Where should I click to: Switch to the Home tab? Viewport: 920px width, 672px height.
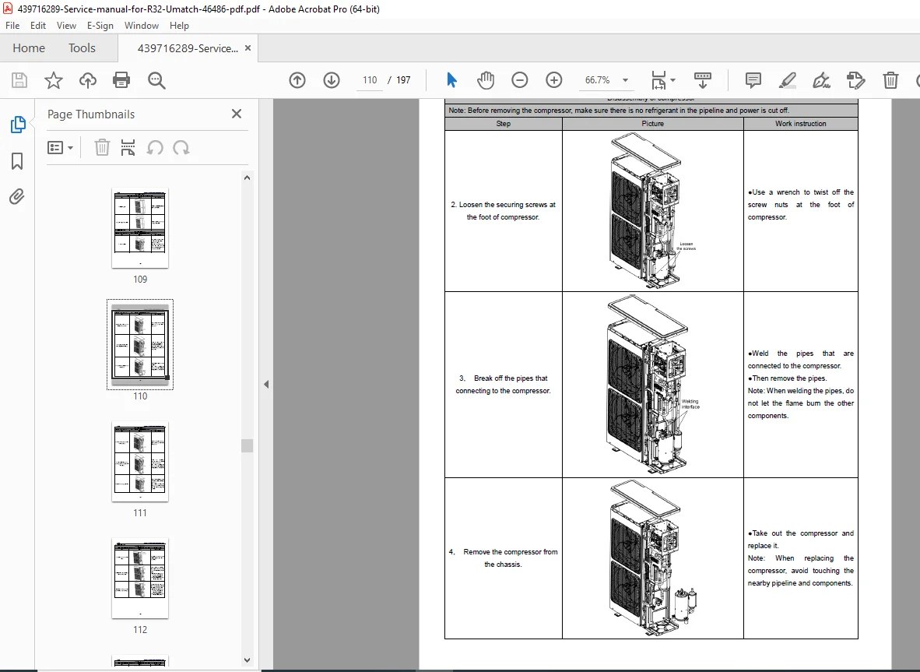click(x=29, y=48)
